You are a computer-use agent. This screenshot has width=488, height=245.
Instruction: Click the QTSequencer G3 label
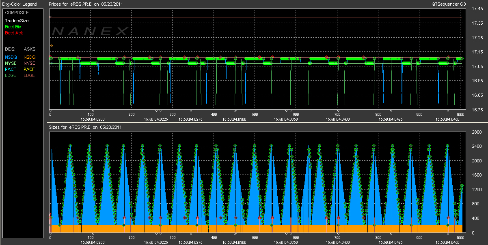point(449,4)
